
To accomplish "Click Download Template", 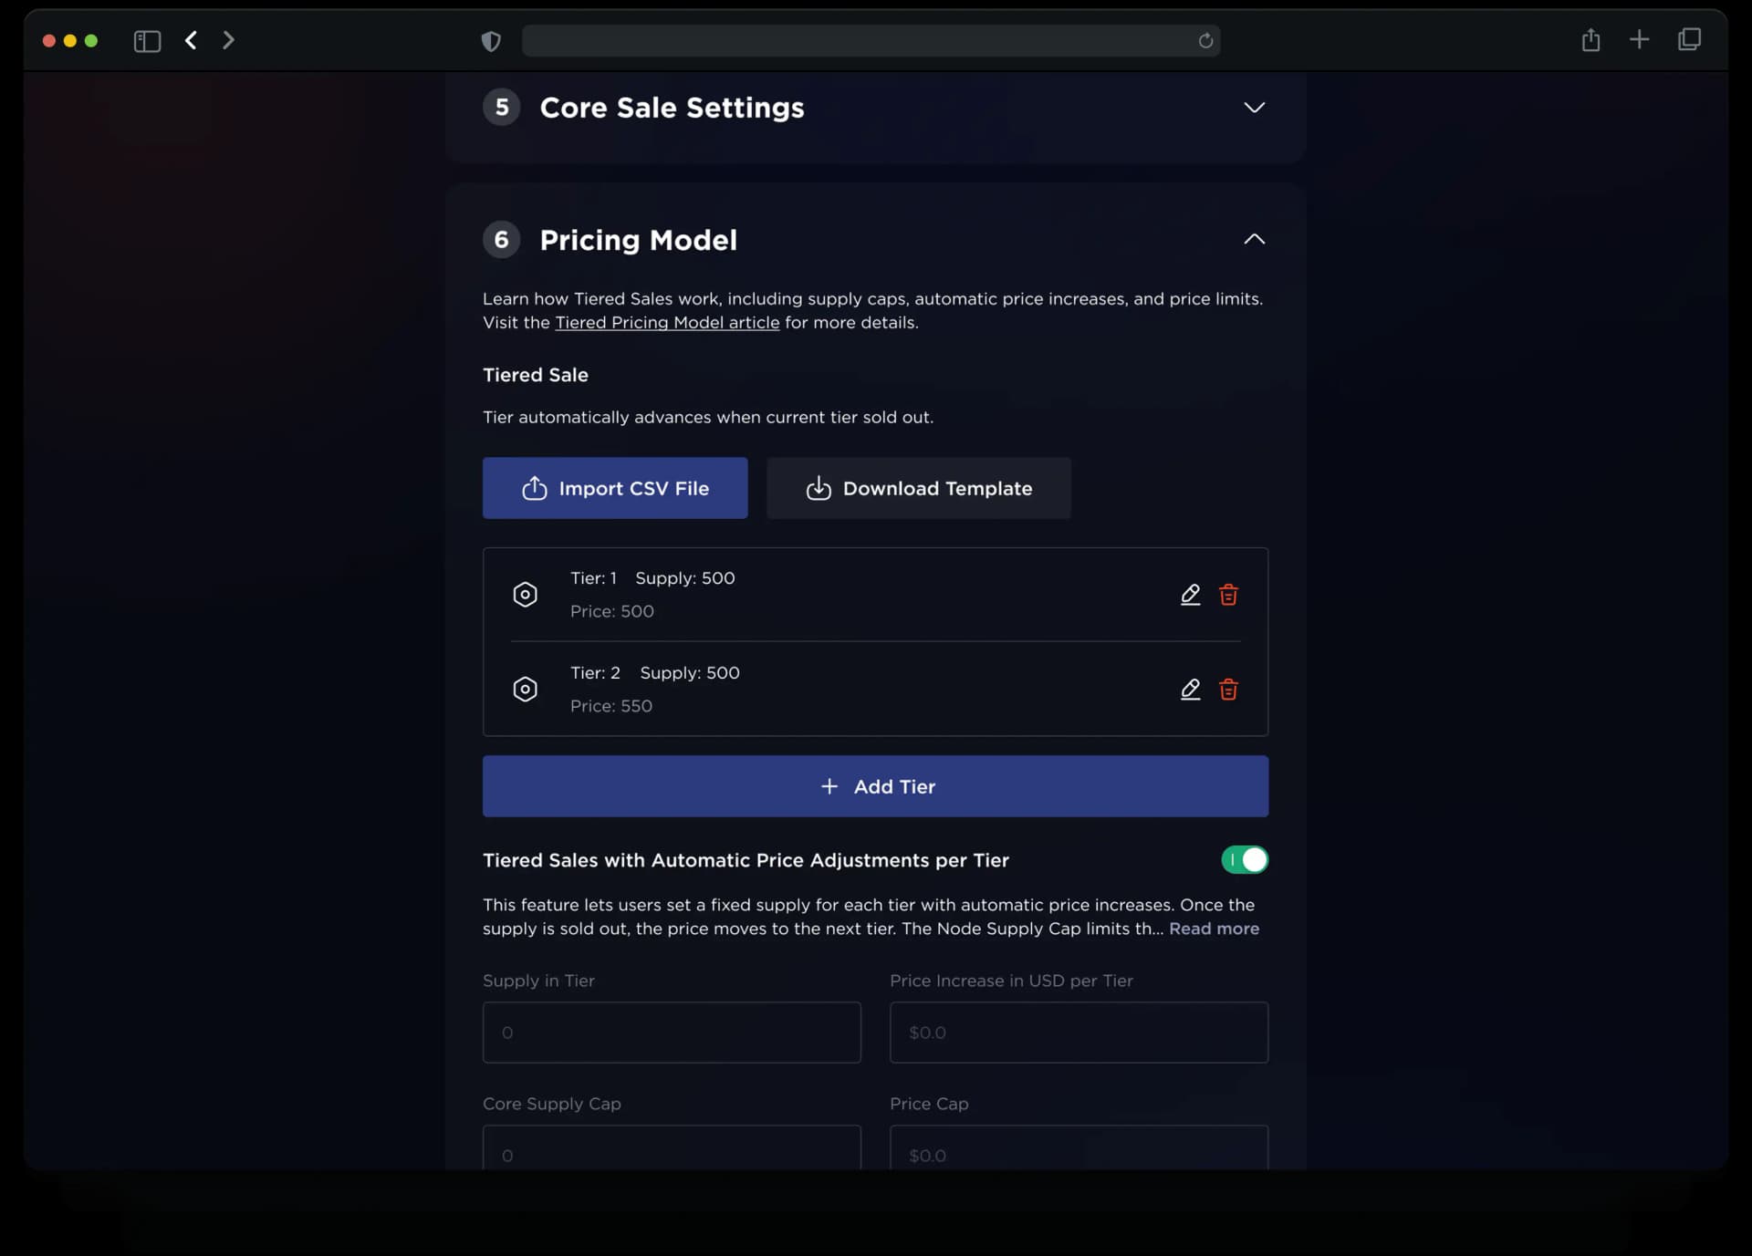I will pos(918,488).
